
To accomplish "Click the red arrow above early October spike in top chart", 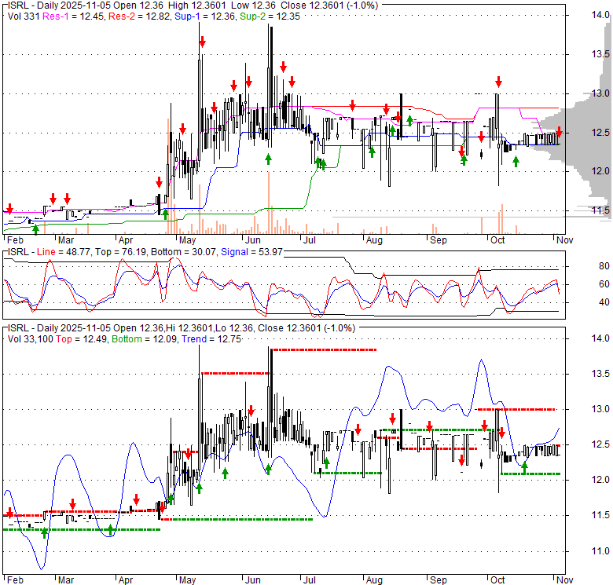I will pos(498,81).
